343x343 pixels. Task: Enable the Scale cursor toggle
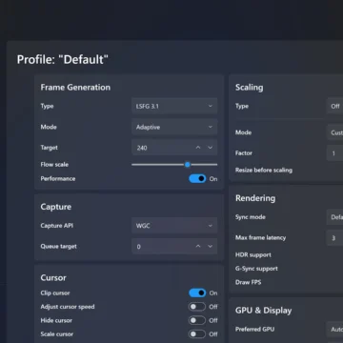click(x=197, y=334)
